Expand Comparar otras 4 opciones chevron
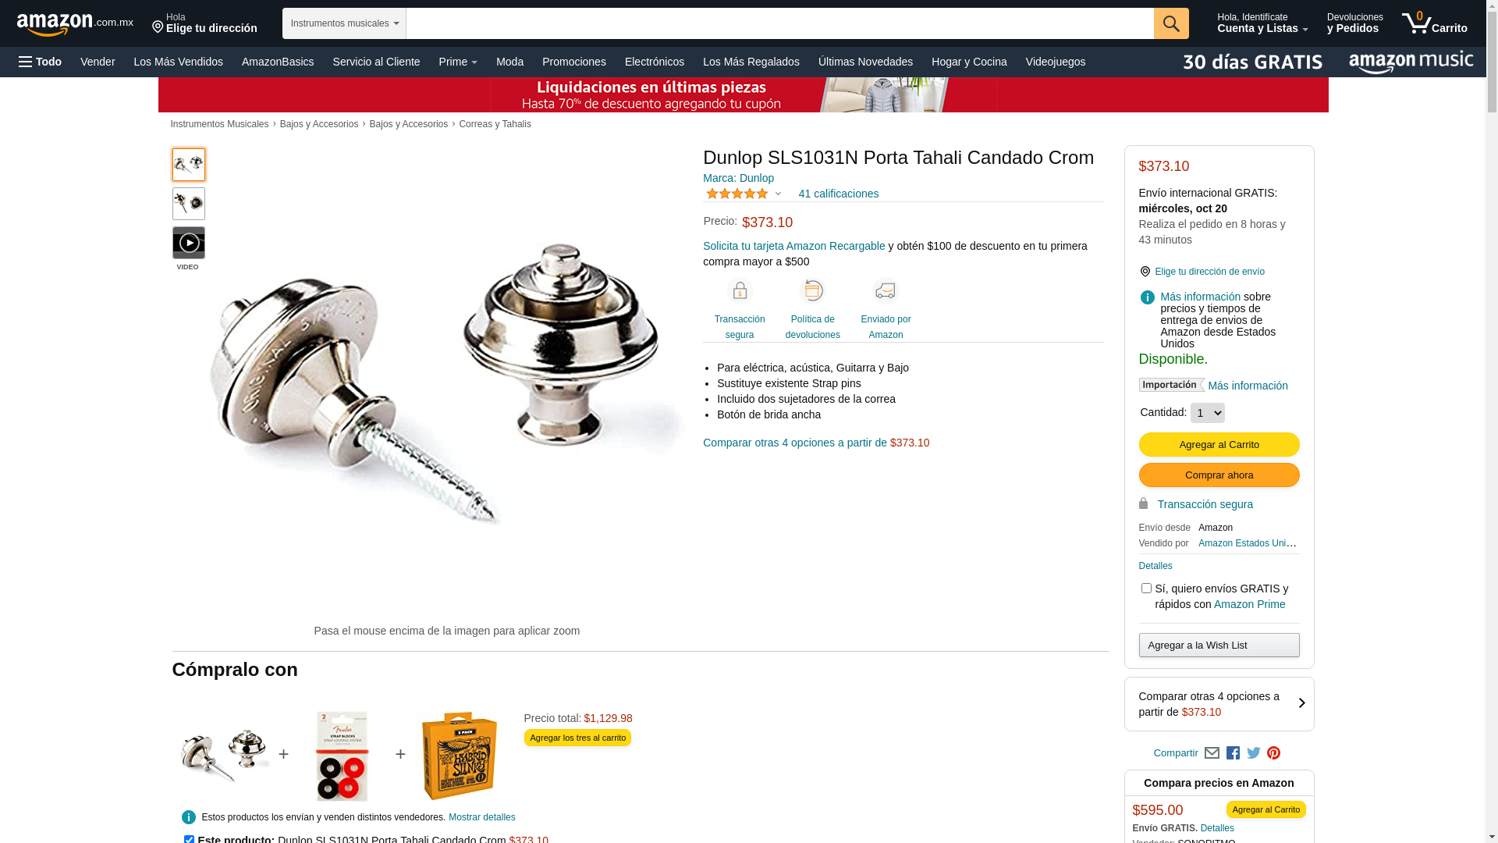 pyautogui.click(x=1301, y=703)
